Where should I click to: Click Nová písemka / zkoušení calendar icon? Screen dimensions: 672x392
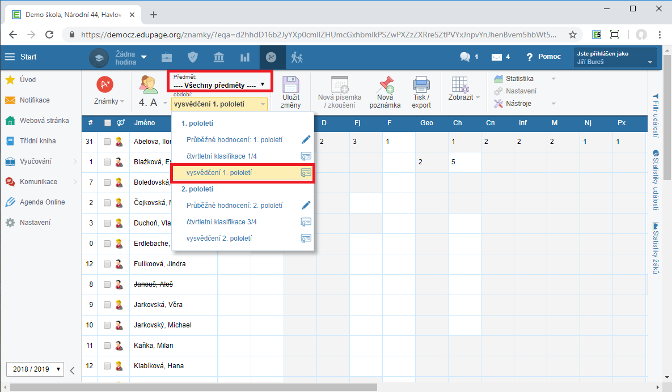pos(340,84)
